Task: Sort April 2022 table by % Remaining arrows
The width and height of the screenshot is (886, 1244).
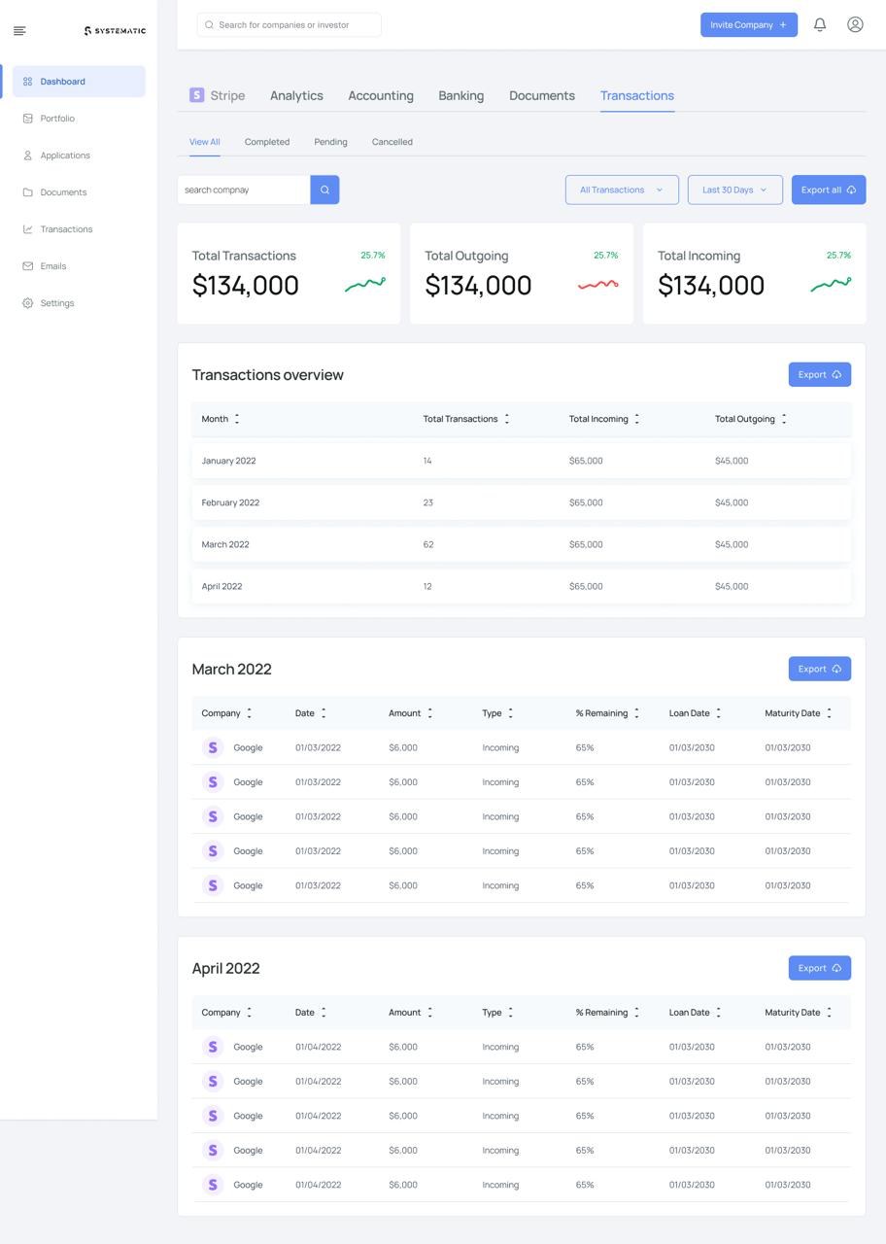Action: click(637, 1013)
